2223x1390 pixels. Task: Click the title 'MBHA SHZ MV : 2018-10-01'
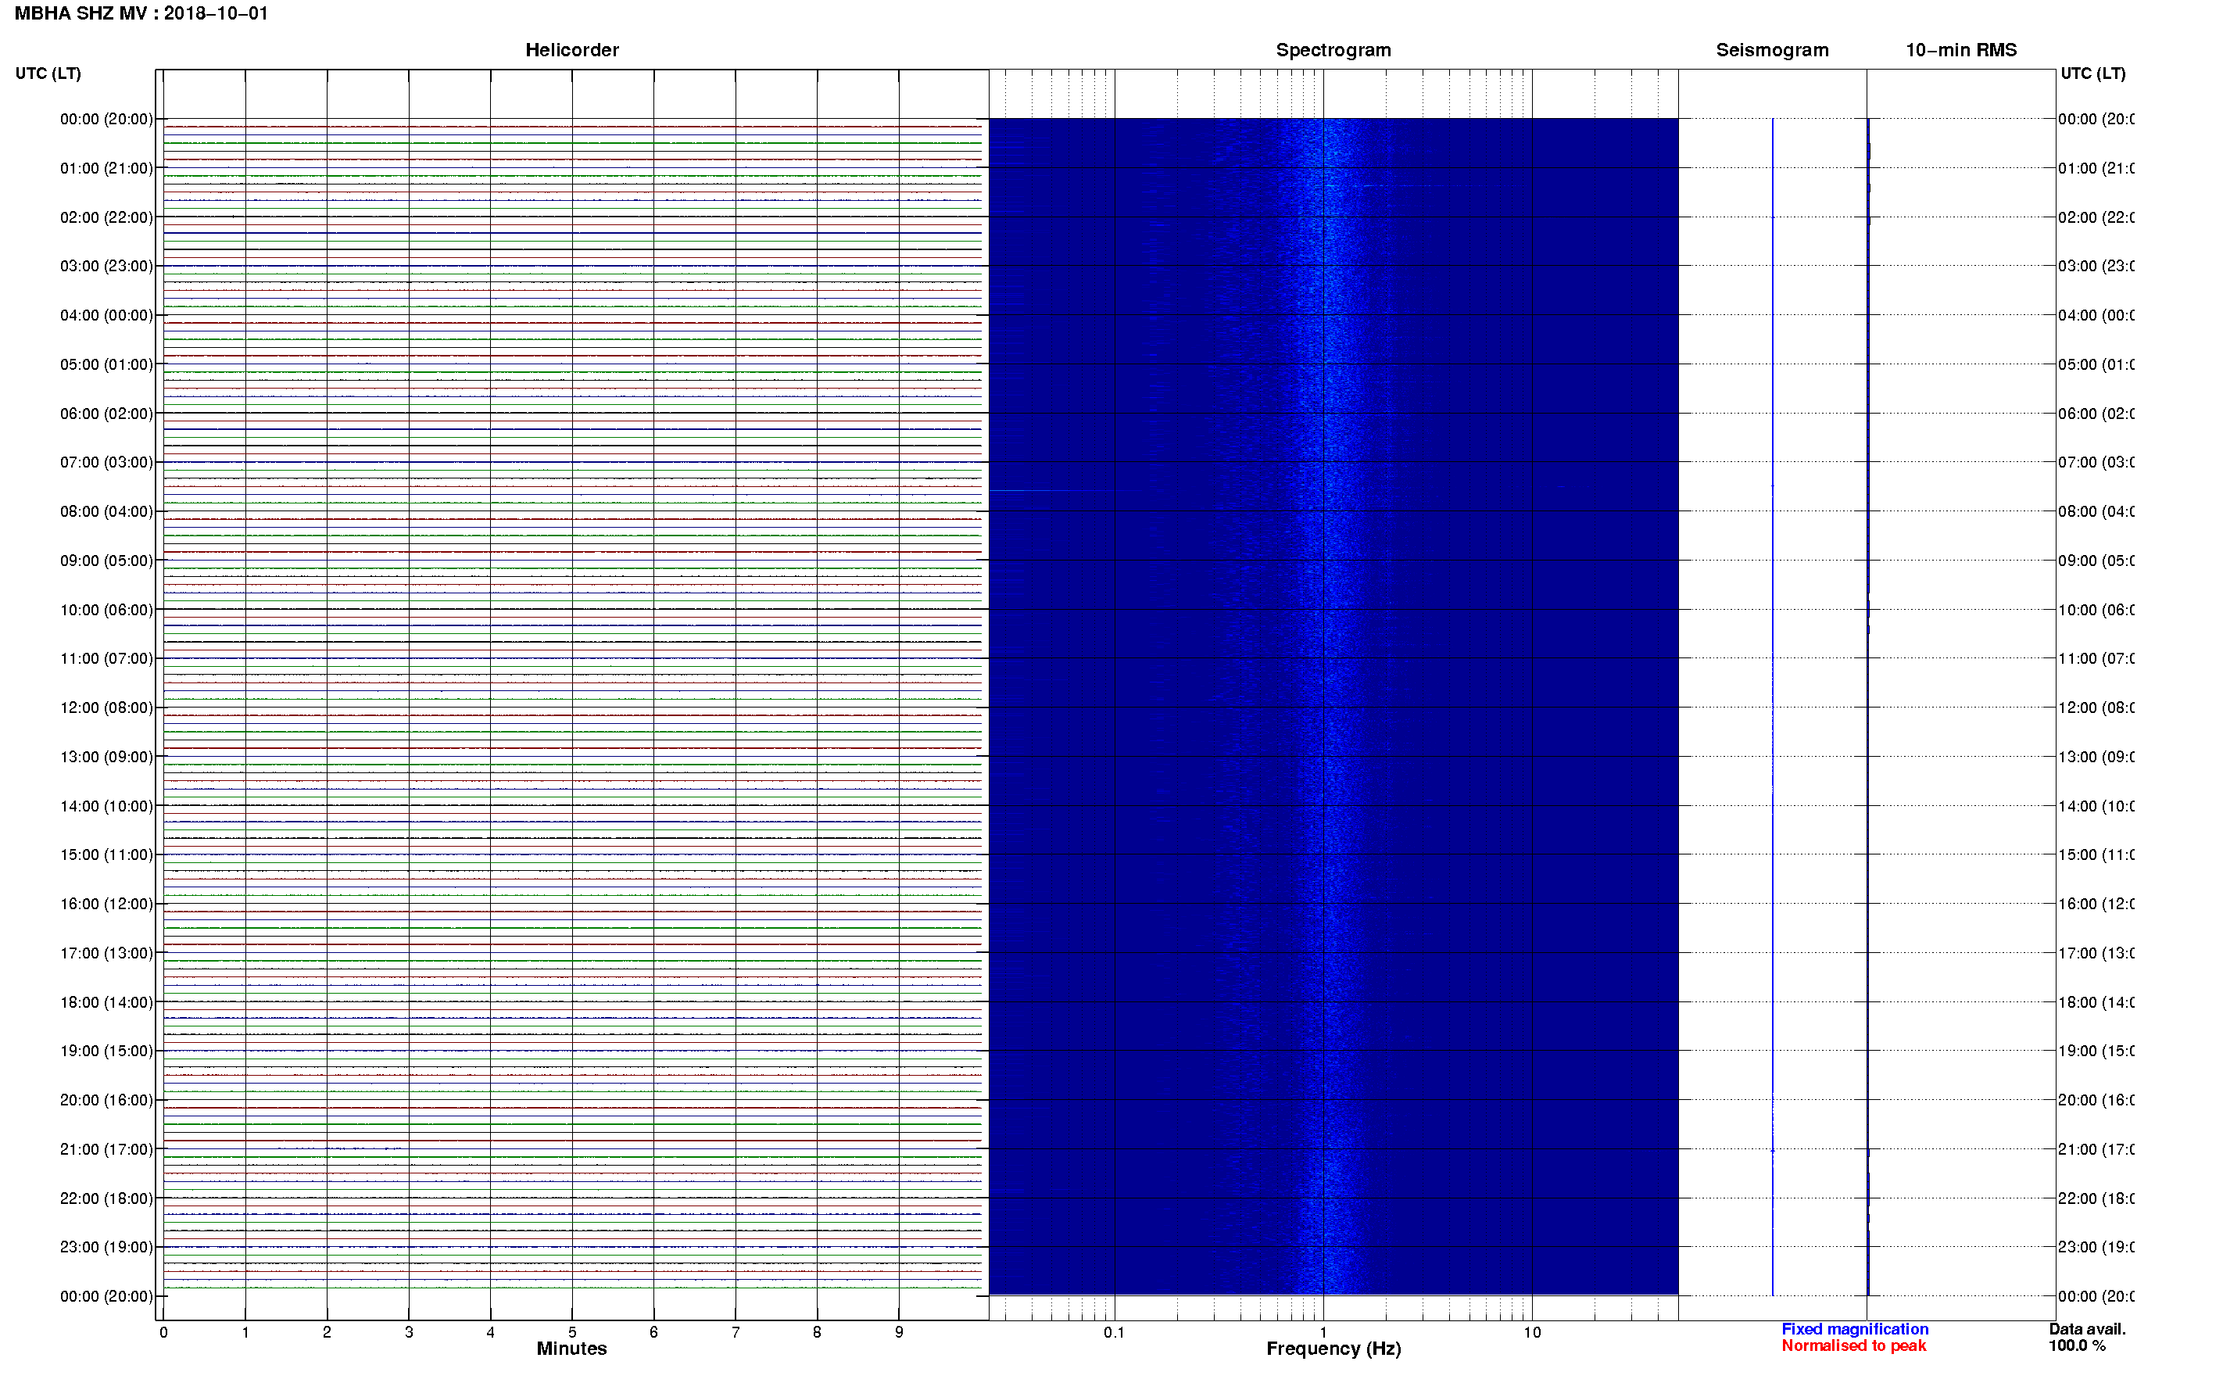click(141, 14)
